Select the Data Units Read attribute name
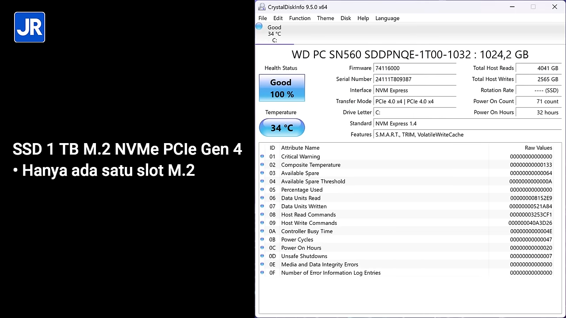566x318 pixels. click(x=301, y=198)
